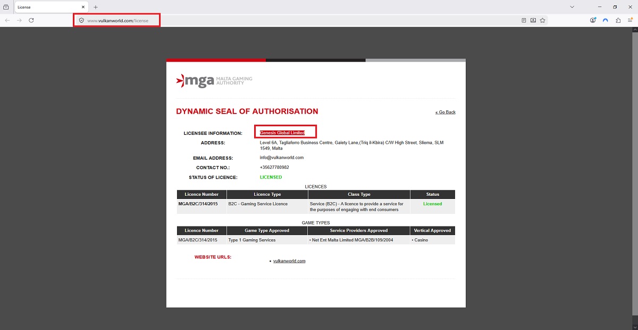Go back to previous page
Image resolution: width=638 pixels, height=330 pixels.
click(7, 20)
